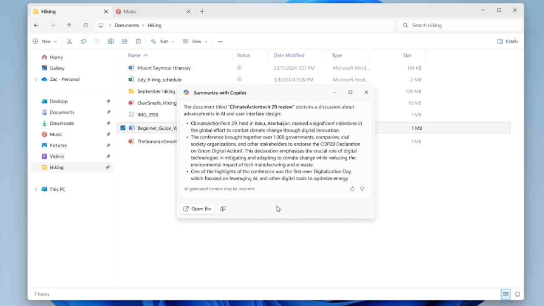Uncheck the Beginner_Guide file checkbox
Screen dimensions: 544x306
tap(123, 128)
